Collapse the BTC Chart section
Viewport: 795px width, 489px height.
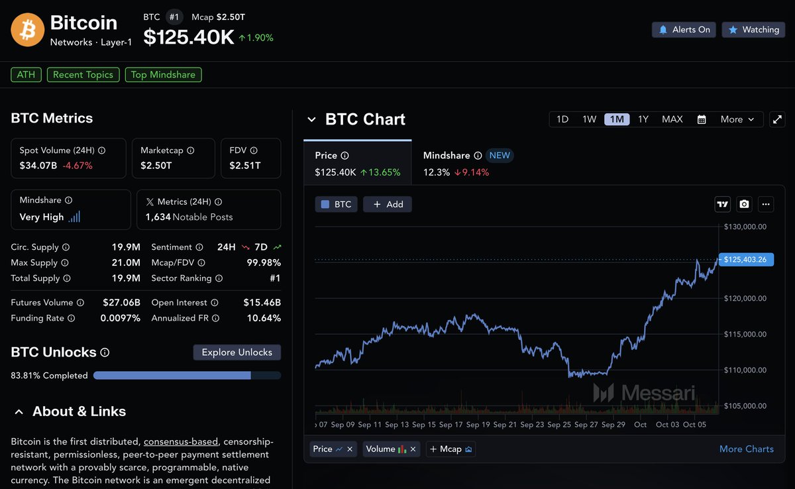point(311,120)
